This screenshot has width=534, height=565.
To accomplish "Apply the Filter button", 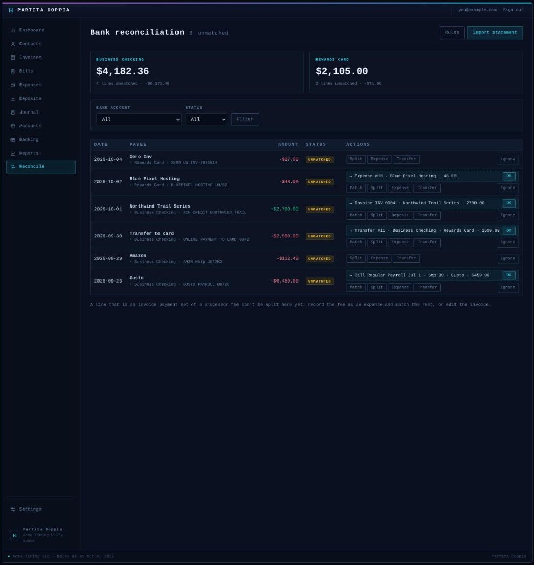I will coord(245,119).
